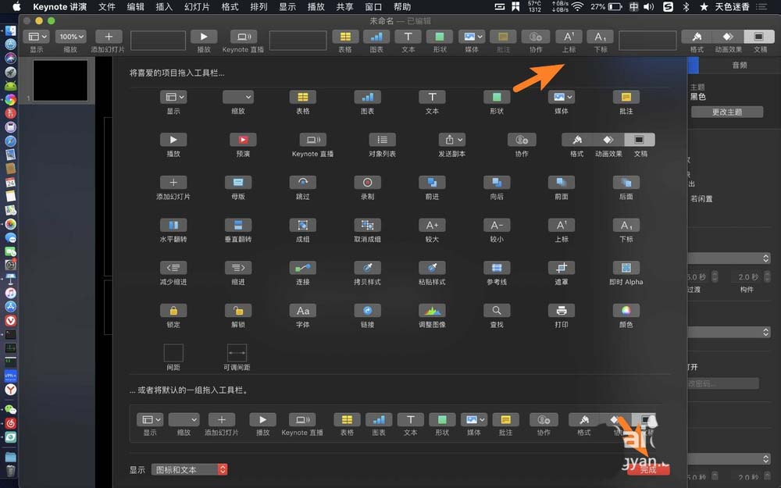Select the 后面 send to back icon
The width and height of the screenshot is (781, 488).
coord(626,183)
